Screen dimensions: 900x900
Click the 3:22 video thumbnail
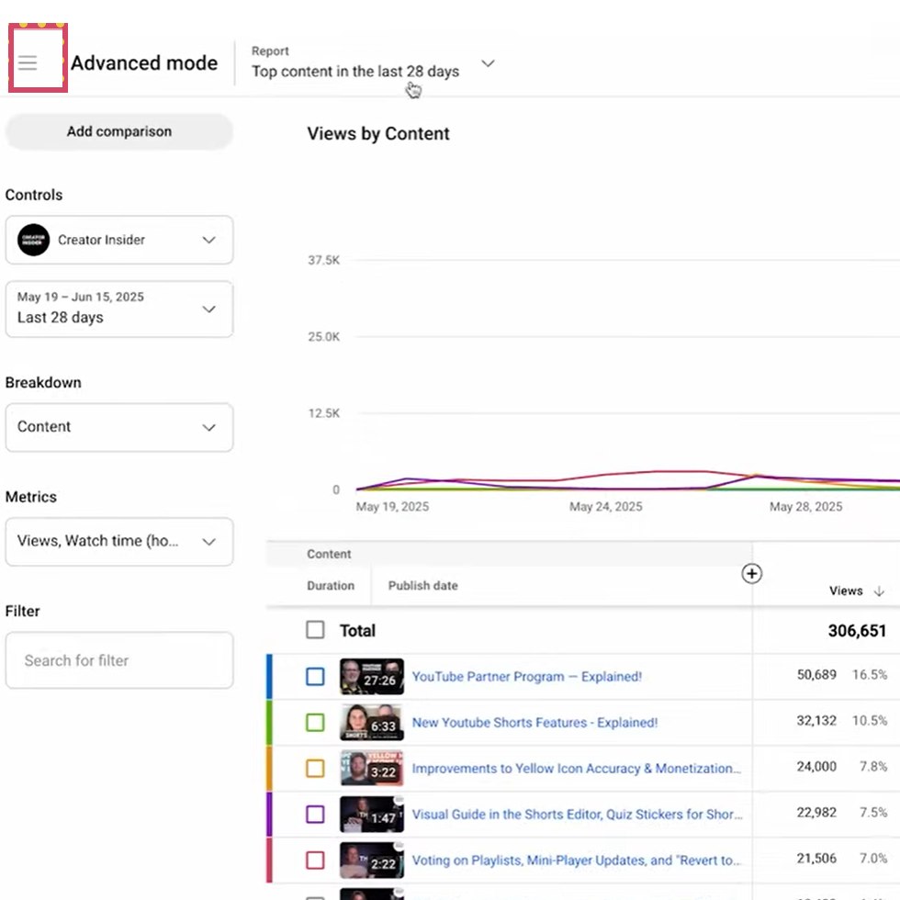tap(372, 768)
